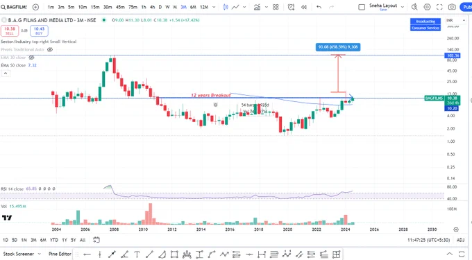
Task: Select the rectangle drawing tool
Action: [174, 254]
